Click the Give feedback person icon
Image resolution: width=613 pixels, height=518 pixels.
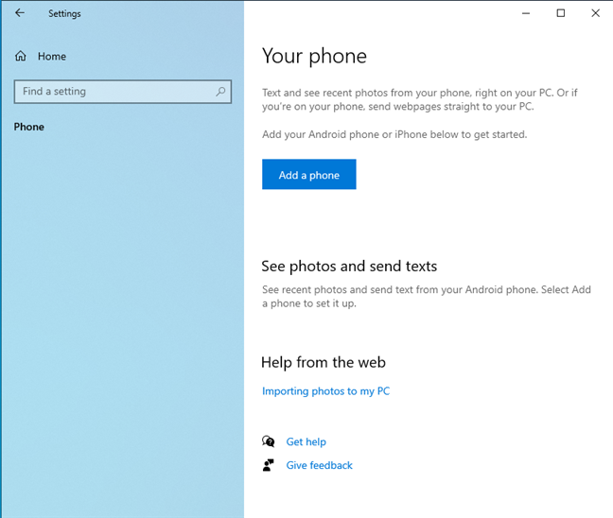[269, 465]
